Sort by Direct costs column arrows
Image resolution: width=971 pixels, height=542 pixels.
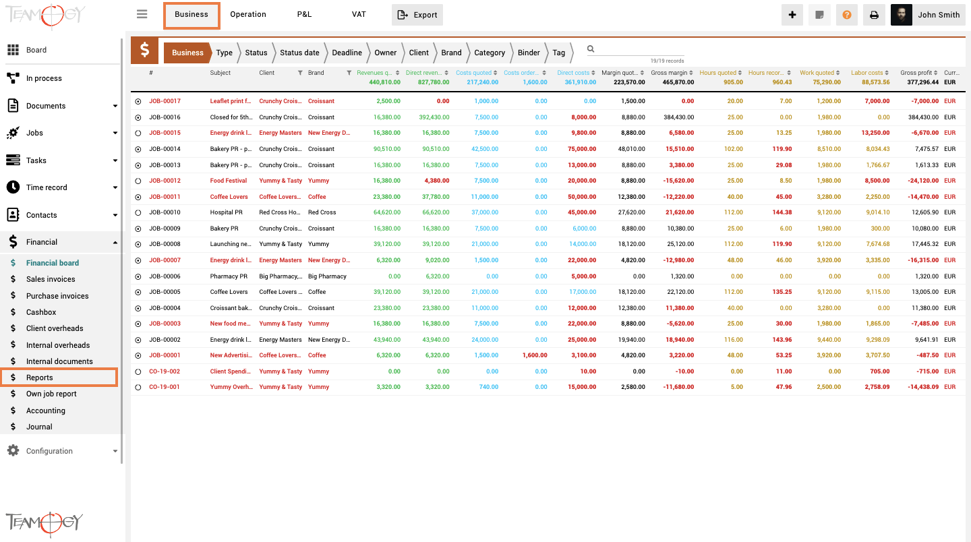coord(593,73)
